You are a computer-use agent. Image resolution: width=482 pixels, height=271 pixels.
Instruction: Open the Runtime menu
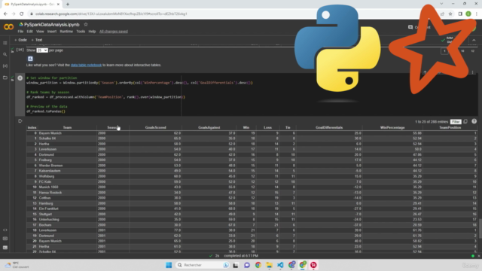coord(66,32)
